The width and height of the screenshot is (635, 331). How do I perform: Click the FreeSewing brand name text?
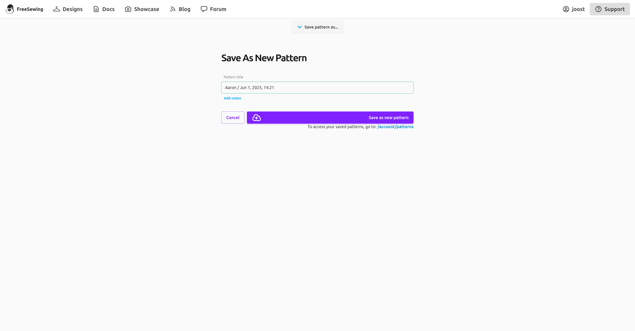pyautogui.click(x=30, y=9)
